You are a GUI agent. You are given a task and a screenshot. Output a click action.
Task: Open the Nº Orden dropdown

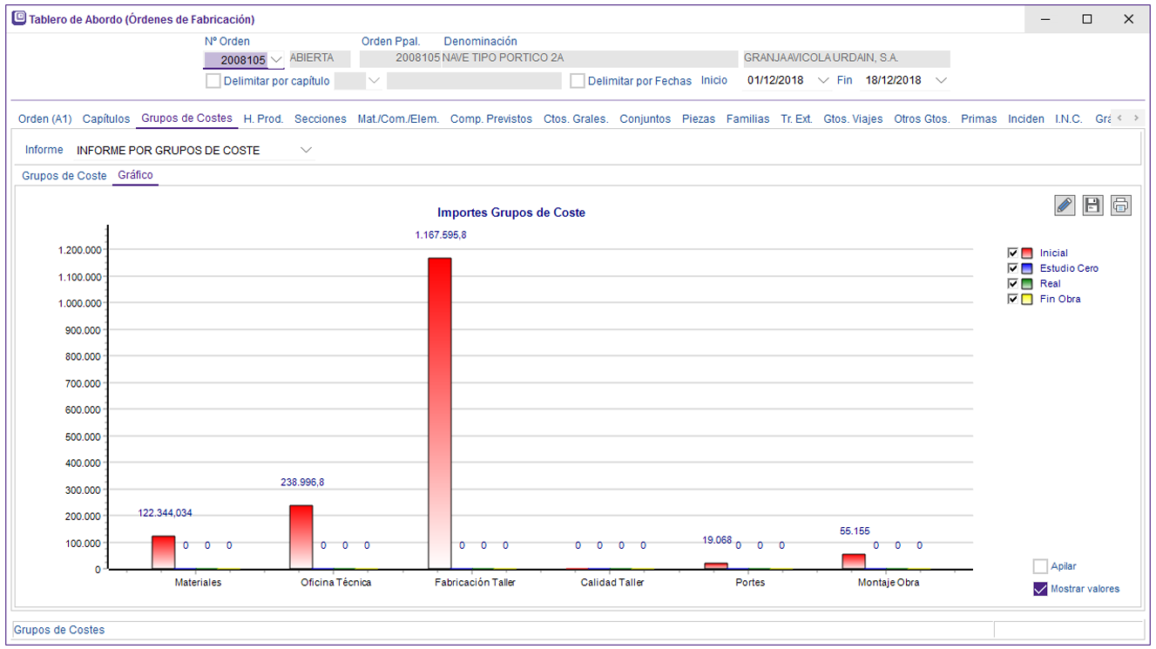pos(276,60)
